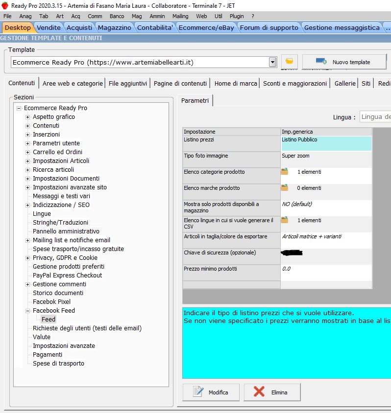Click the strawberry app icon in title bar
Viewport: 391px width, 413px height.
[5, 5]
